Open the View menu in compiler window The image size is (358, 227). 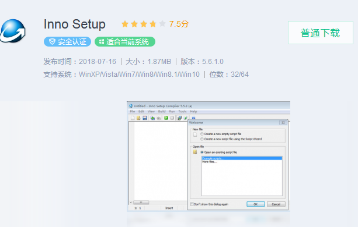(x=151, y=111)
